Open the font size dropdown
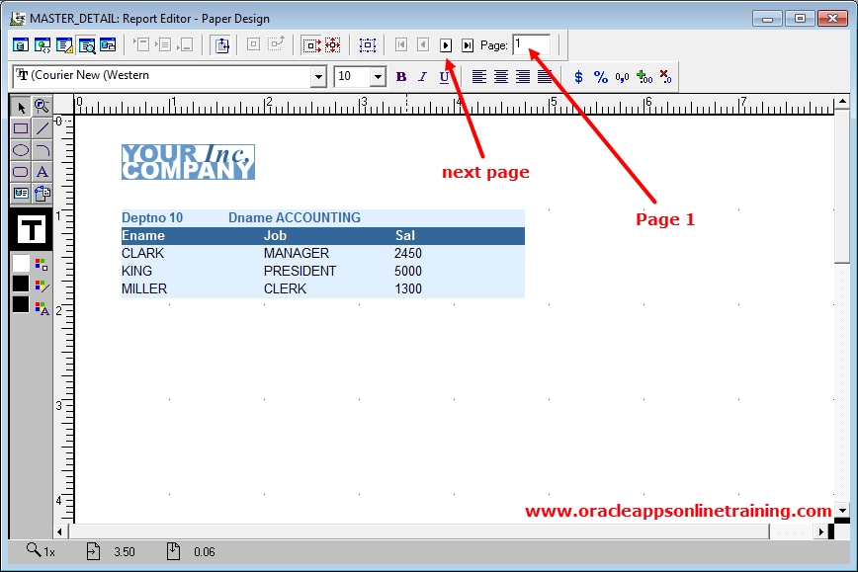 point(378,76)
